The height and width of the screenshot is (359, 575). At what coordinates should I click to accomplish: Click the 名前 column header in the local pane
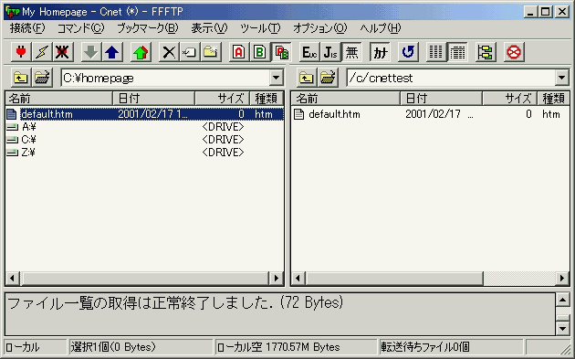58,99
